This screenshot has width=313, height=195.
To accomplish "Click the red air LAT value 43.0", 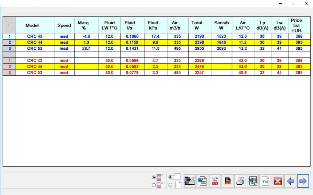I will 243,67.
